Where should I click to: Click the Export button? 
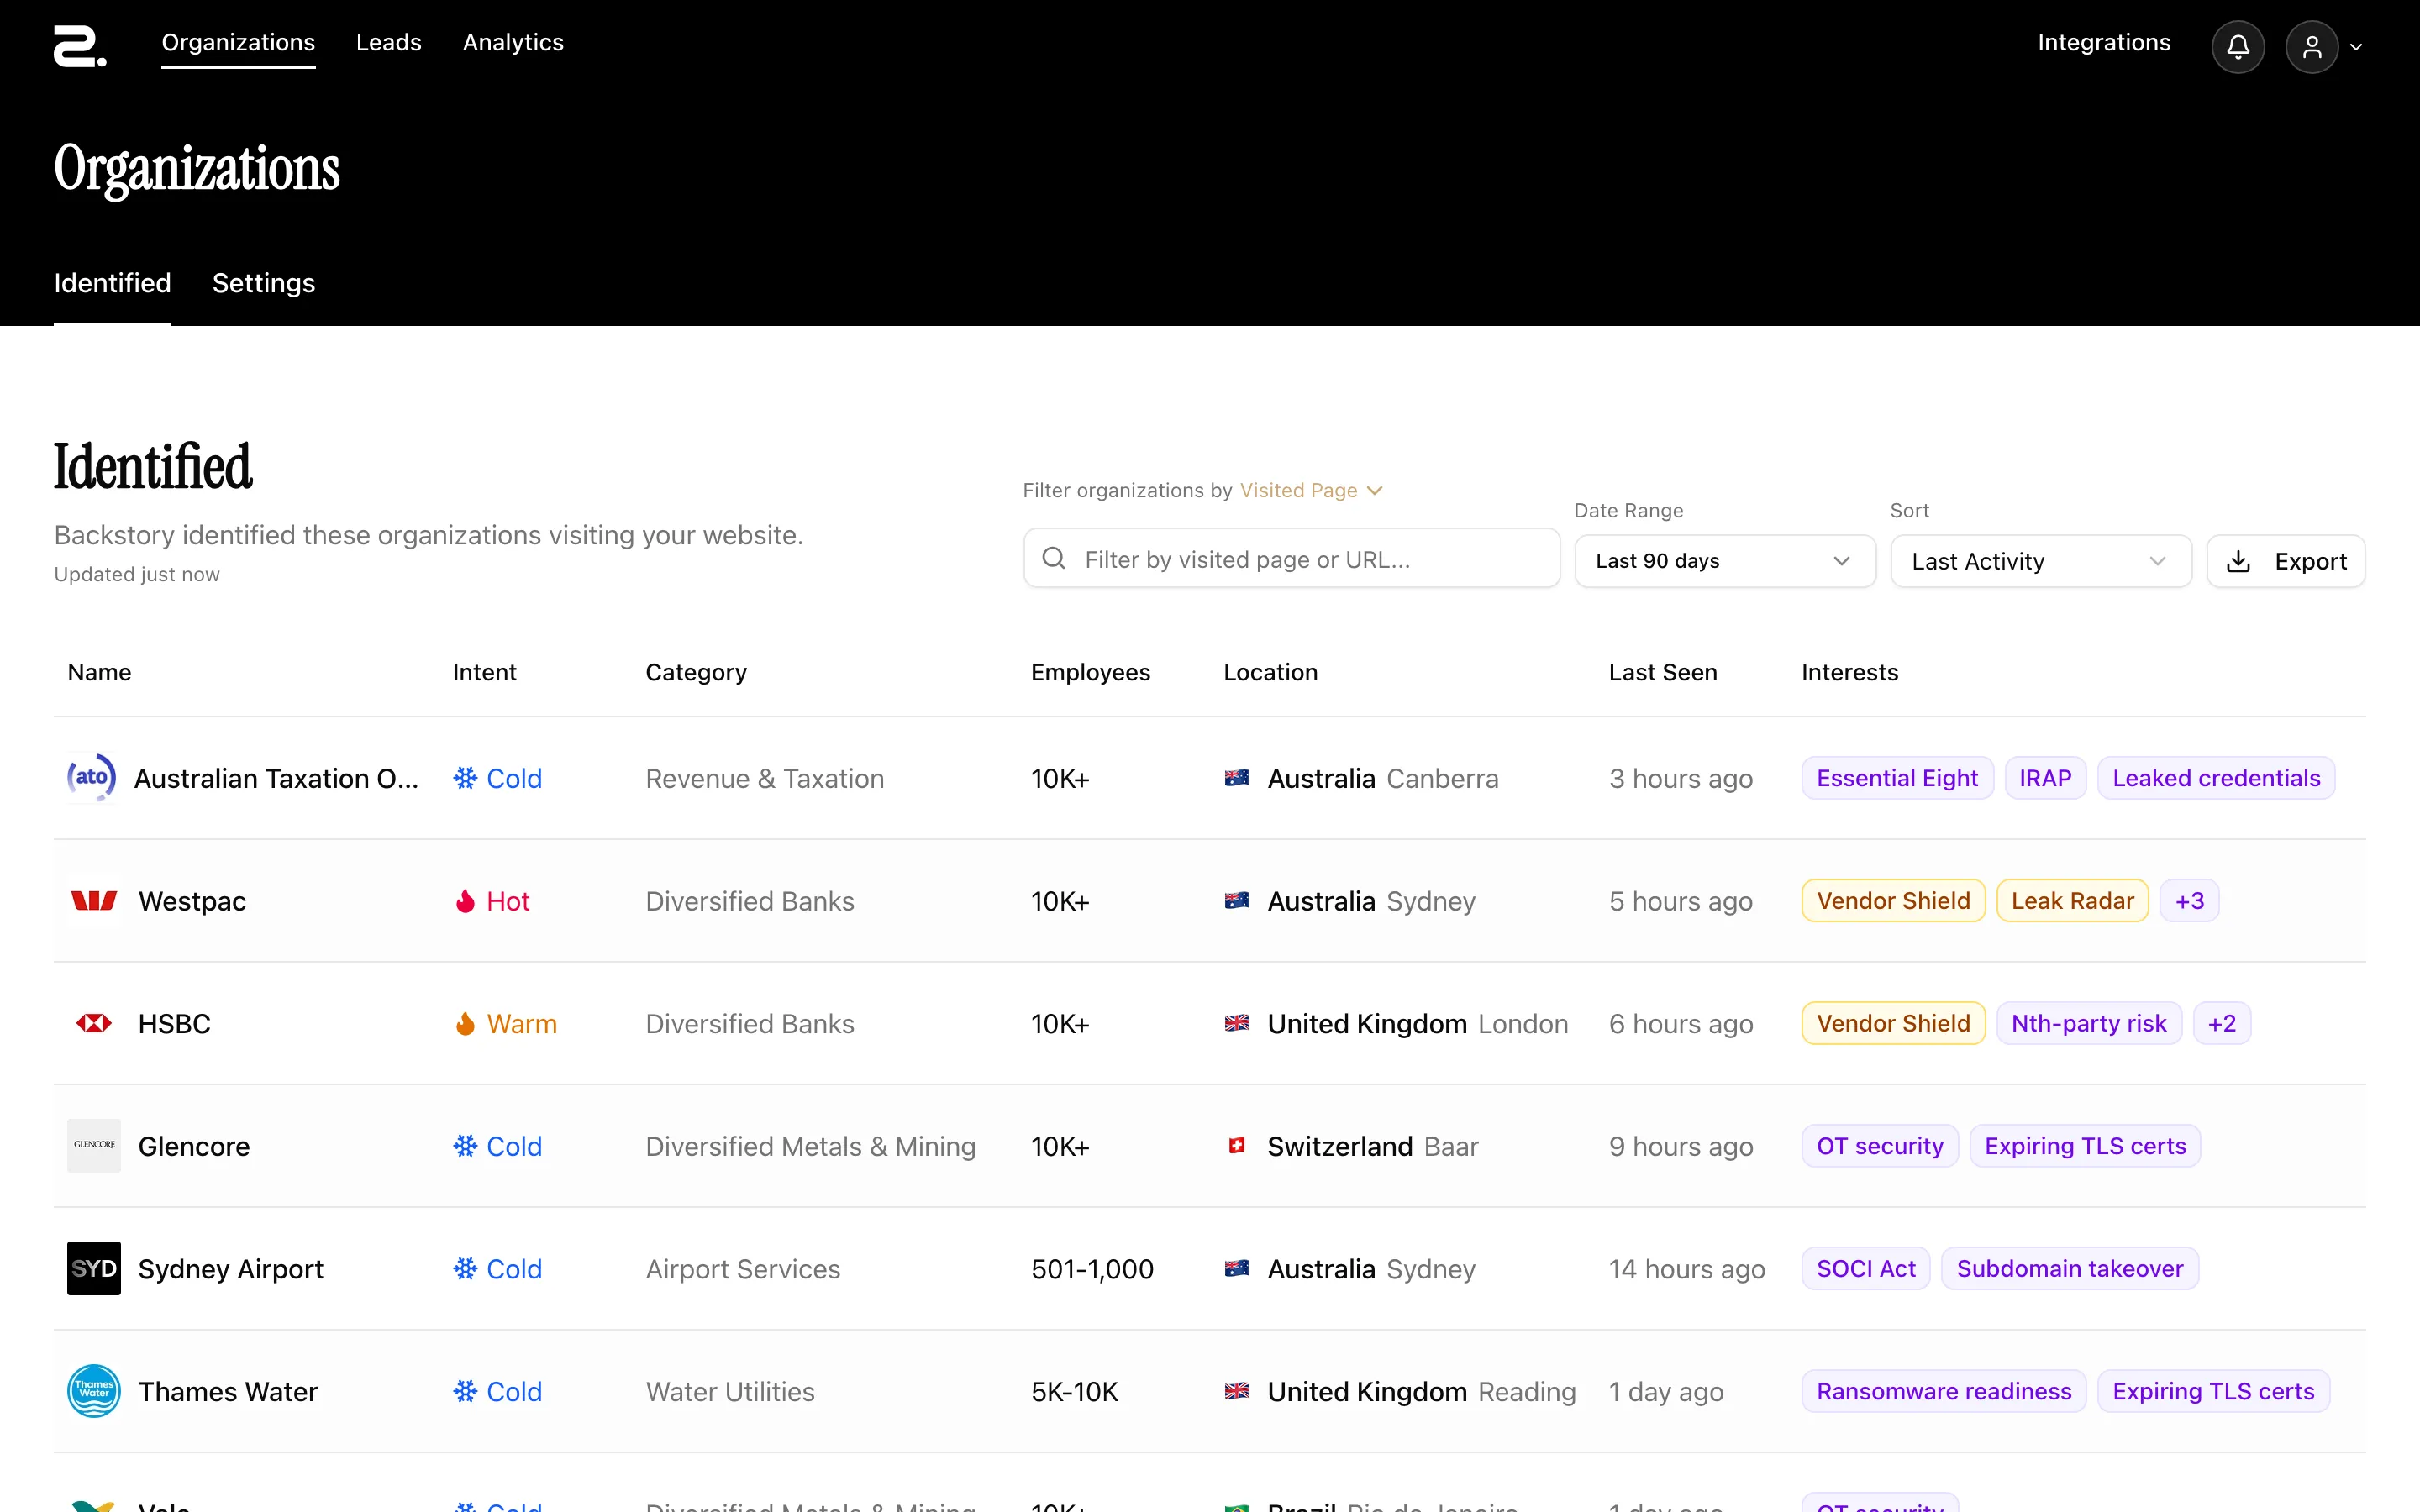(x=2286, y=561)
